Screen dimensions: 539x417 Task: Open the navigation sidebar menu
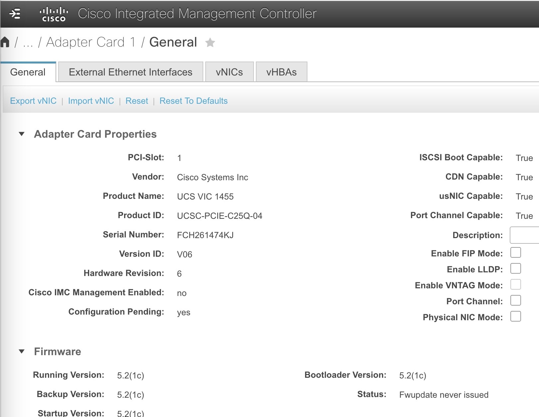coord(14,14)
